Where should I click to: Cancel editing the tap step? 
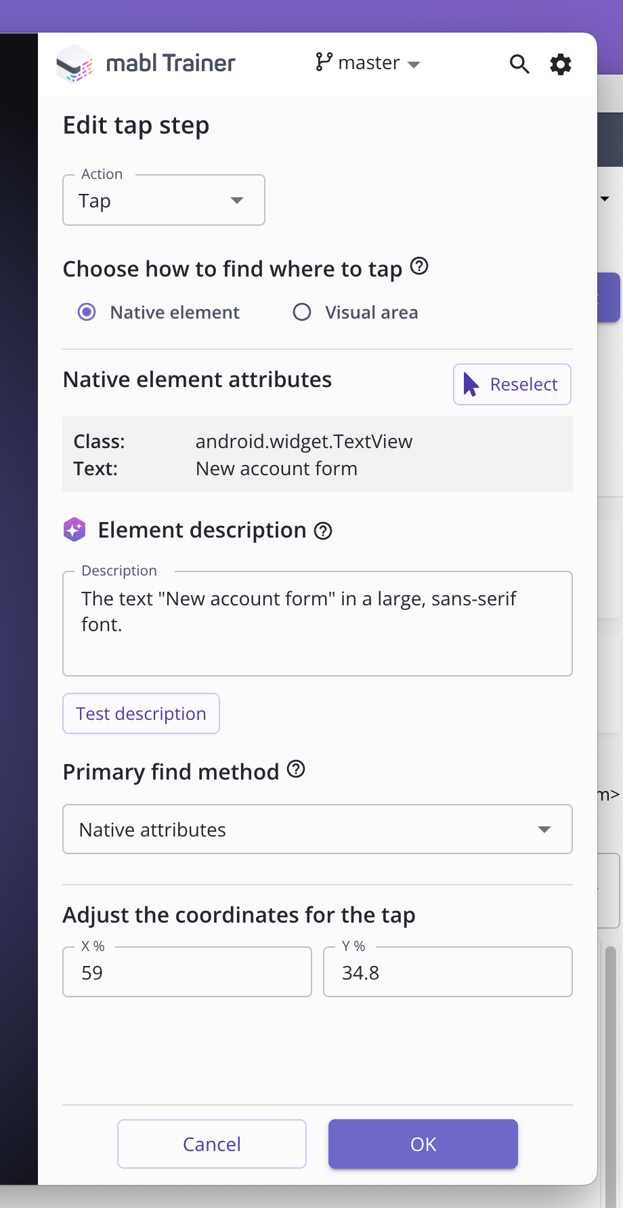212,1144
